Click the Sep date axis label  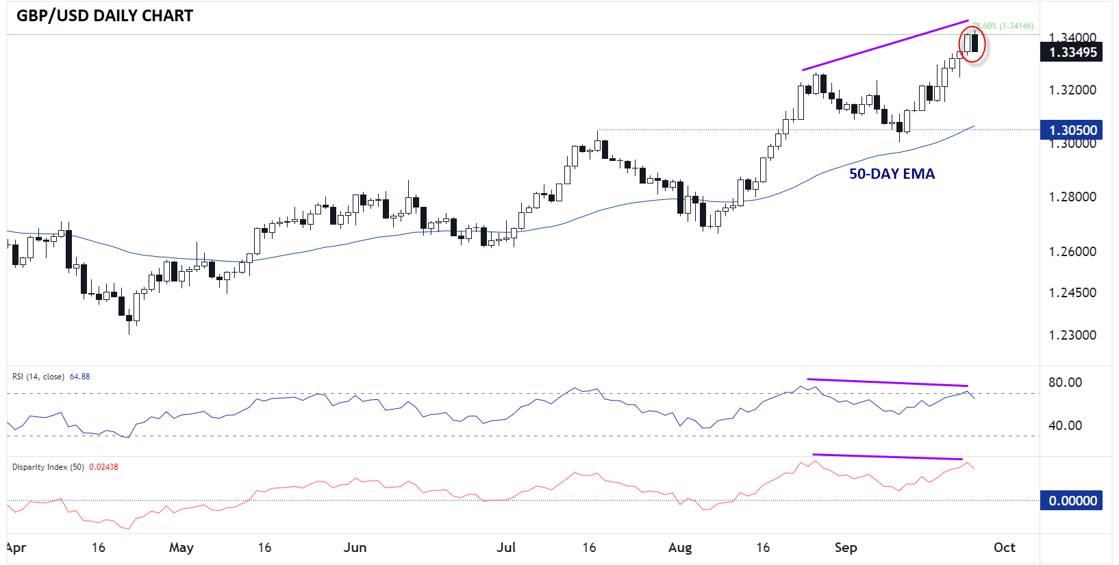(x=846, y=547)
